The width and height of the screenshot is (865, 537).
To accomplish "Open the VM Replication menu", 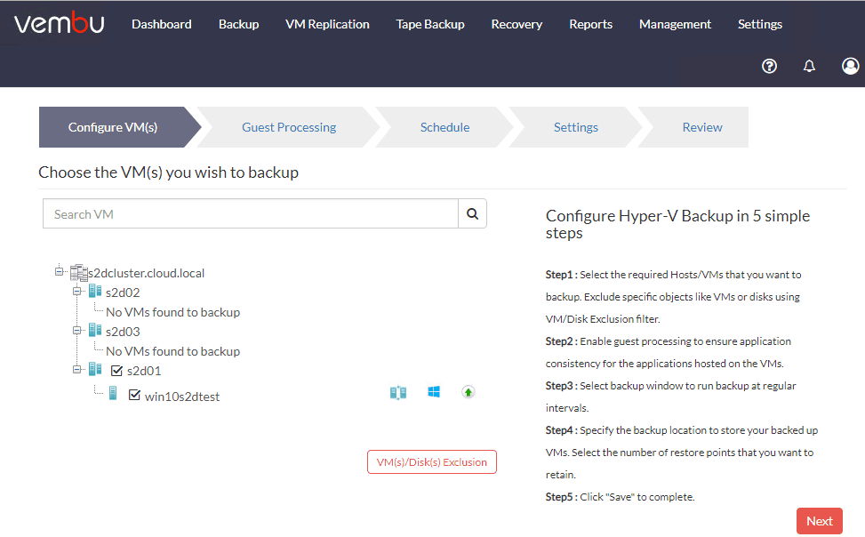I will [326, 24].
